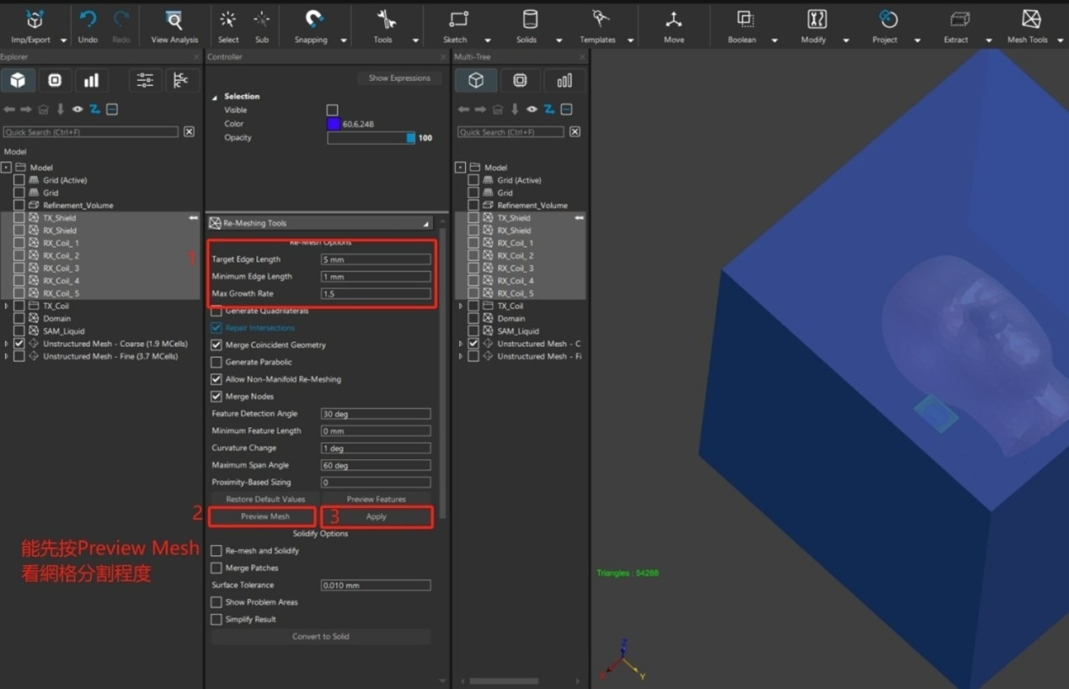
Task: Click the Solids cylinder icon
Action: (x=528, y=20)
